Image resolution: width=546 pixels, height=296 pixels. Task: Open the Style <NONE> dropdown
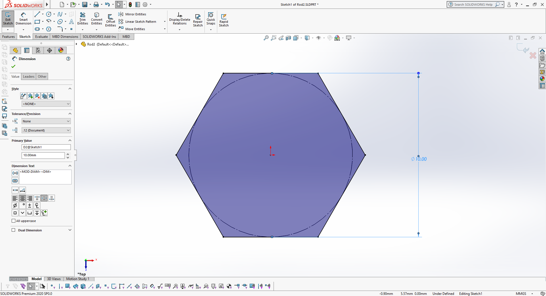(x=46, y=104)
